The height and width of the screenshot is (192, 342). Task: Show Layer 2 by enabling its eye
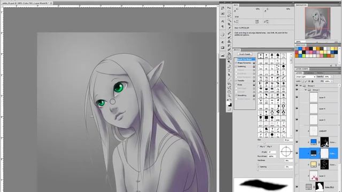click(297, 175)
